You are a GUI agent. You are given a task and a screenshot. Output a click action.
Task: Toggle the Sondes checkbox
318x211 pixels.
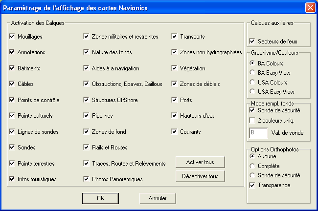coord(12,147)
